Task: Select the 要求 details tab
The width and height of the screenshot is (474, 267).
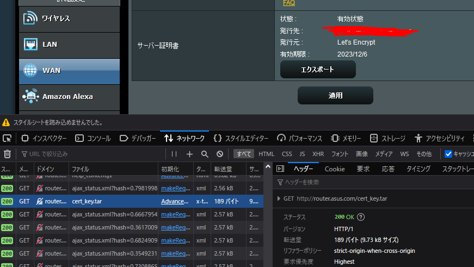Action: pyautogui.click(x=363, y=169)
